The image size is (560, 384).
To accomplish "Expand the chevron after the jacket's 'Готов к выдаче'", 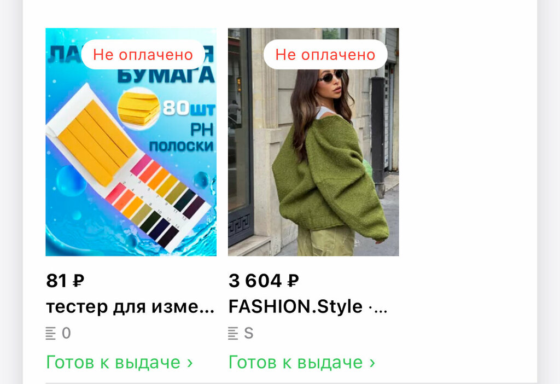I will (372, 363).
